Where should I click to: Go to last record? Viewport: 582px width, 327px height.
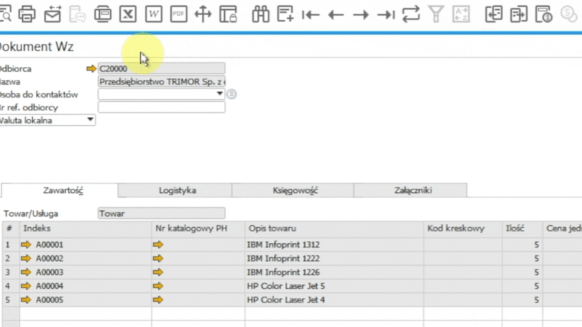[x=386, y=15]
